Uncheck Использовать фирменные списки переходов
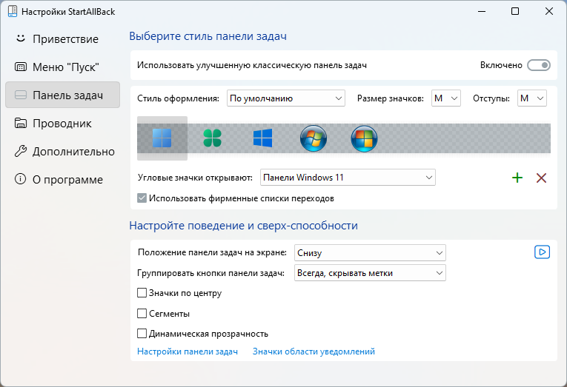Image resolution: width=567 pixels, height=387 pixels. coord(142,198)
